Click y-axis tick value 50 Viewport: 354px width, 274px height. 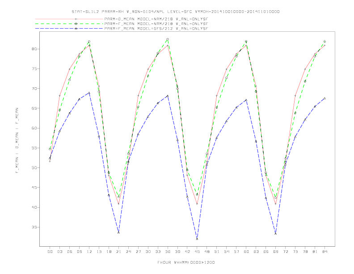click(34, 168)
